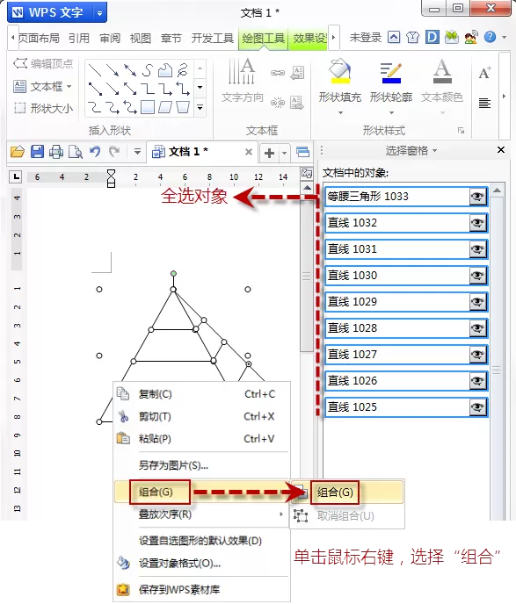Choose 设置对象格式(O)... from the context menu

coord(201,563)
